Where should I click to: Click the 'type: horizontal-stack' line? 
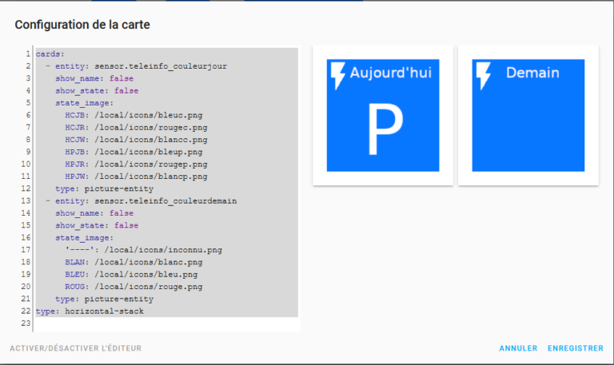point(90,311)
